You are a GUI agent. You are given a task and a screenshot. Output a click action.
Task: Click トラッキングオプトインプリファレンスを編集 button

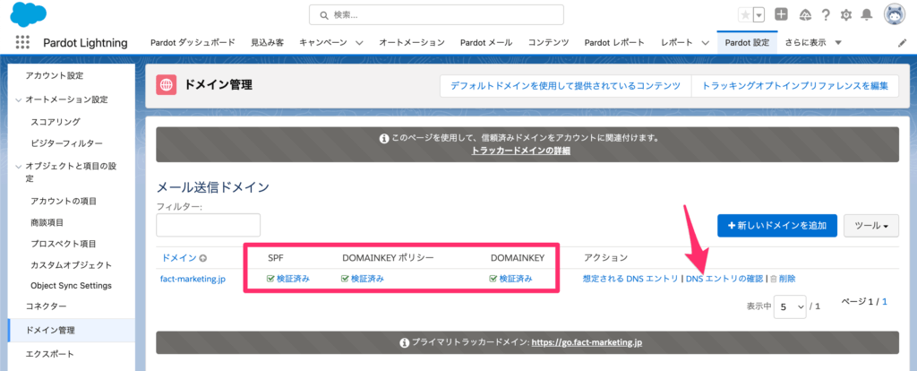point(795,85)
